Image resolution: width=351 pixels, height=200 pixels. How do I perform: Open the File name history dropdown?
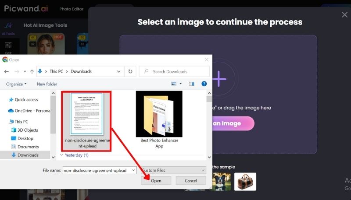[x=133, y=170]
